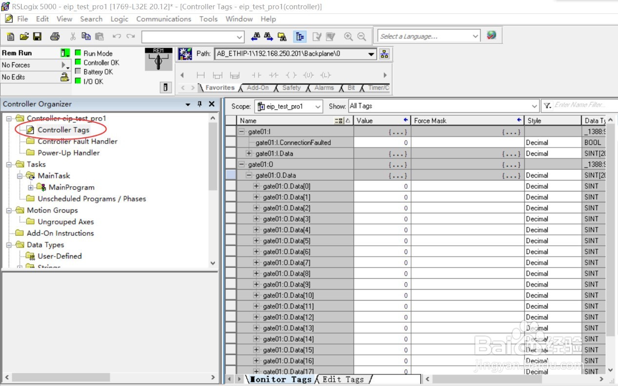The image size is (618, 386).
Task: Click Find Previous binoculars icon
Action: (x=255, y=37)
